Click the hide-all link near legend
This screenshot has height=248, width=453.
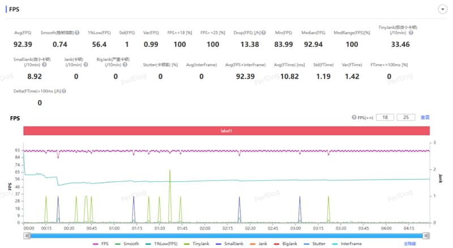(409, 243)
